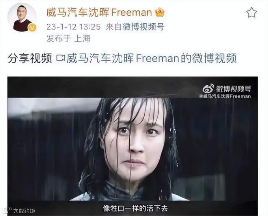Click the yellow verified badge on avatar

[x=32, y=28]
